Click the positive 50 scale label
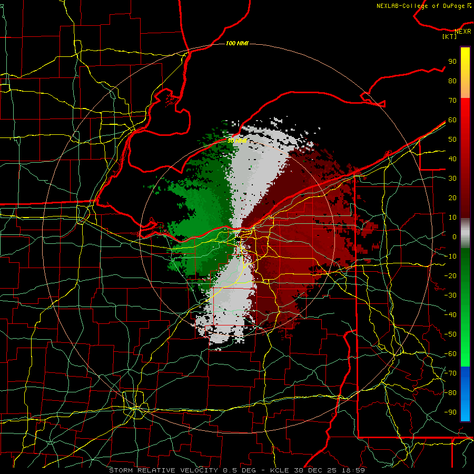The height and width of the screenshot is (474, 474). [x=452, y=140]
